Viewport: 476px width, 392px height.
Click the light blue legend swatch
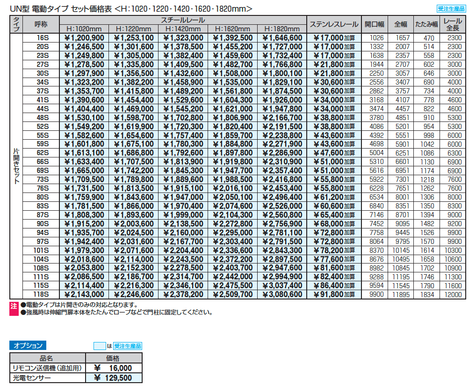[x=100, y=346]
